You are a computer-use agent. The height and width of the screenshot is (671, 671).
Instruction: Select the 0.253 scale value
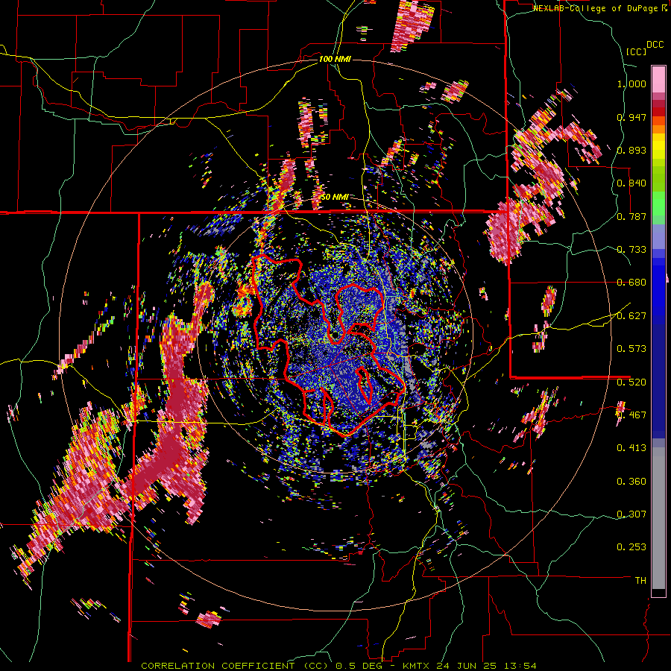[631, 547]
